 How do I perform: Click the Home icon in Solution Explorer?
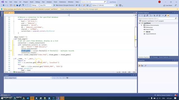click(145, 16)
